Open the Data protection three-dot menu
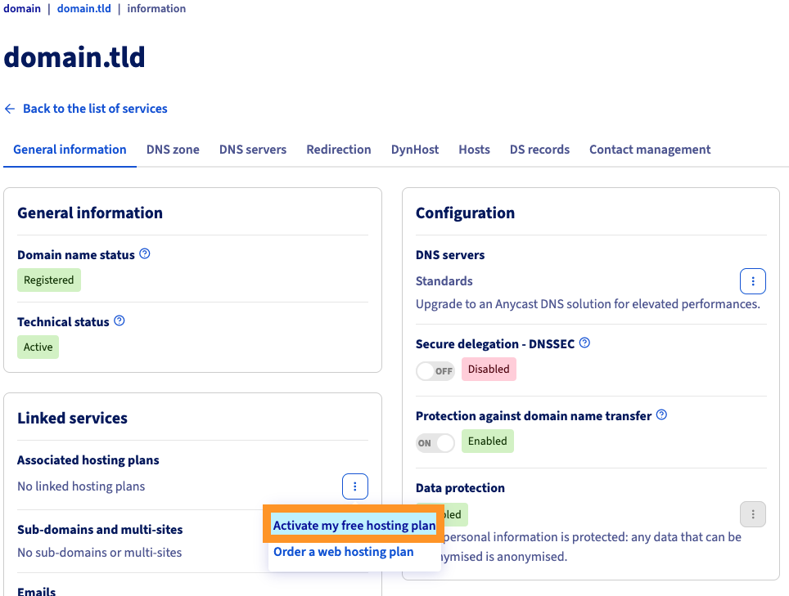 (x=752, y=514)
